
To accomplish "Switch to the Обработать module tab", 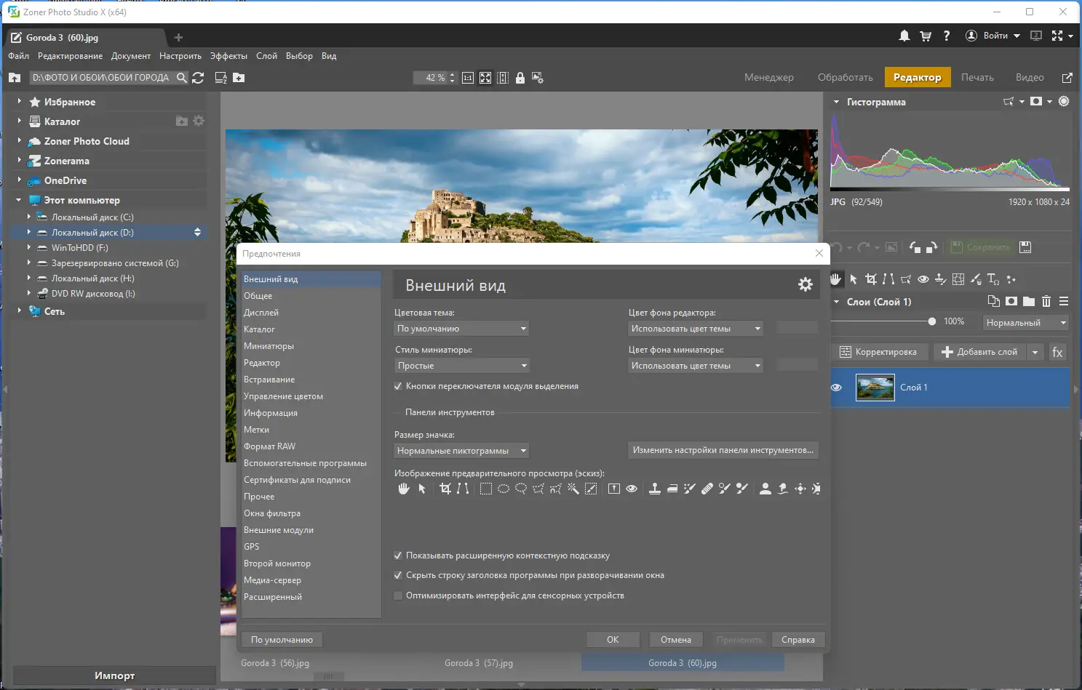I will (845, 77).
